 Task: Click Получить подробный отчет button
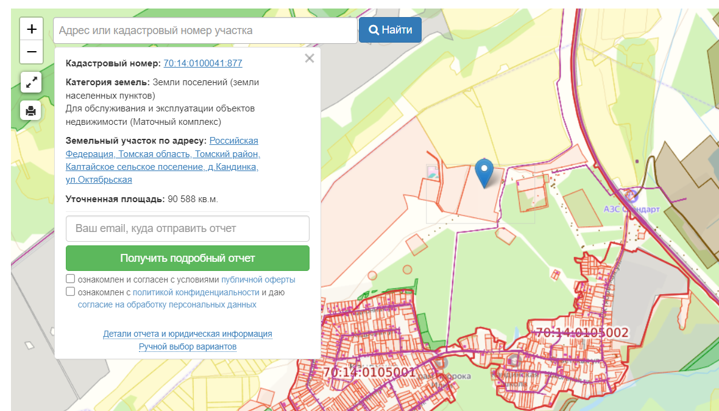(187, 258)
